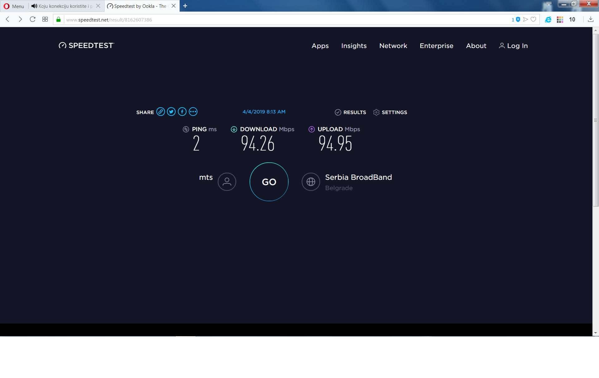Share result on Facebook
The height and width of the screenshot is (378, 599).
tap(182, 112)
